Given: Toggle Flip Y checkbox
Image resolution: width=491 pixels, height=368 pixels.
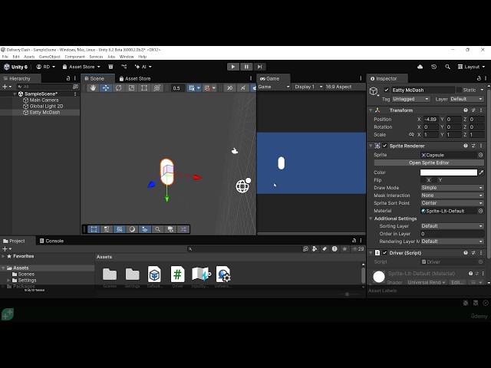Looking at the screenshot, I should tap(435, 180).
